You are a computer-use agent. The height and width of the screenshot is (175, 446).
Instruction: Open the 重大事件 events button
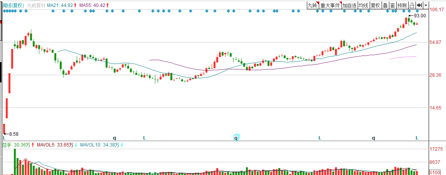pyautogui.click(x=330, y=5)
